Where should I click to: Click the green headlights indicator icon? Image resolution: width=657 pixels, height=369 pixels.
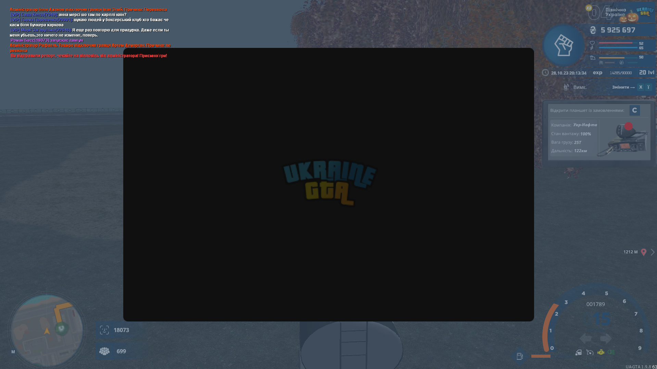611,352
